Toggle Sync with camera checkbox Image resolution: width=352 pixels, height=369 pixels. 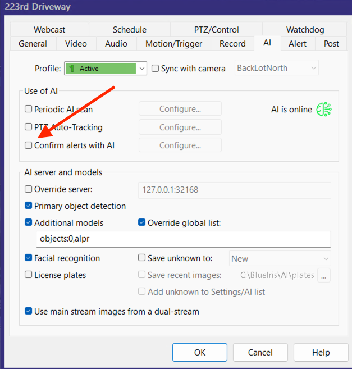point(156,69)
